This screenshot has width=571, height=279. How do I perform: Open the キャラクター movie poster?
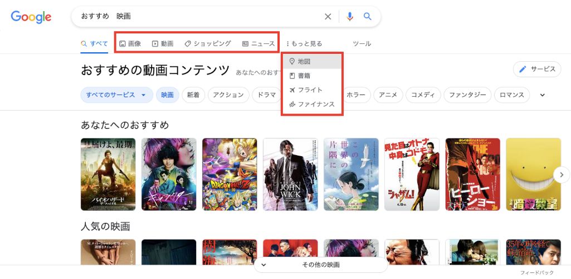coord(169,174)
